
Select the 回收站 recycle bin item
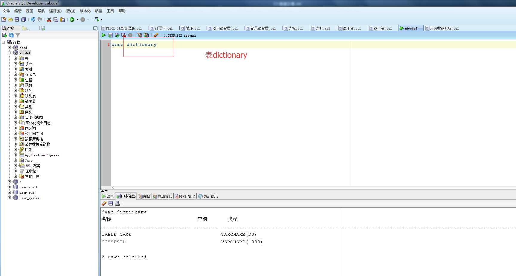31,171
